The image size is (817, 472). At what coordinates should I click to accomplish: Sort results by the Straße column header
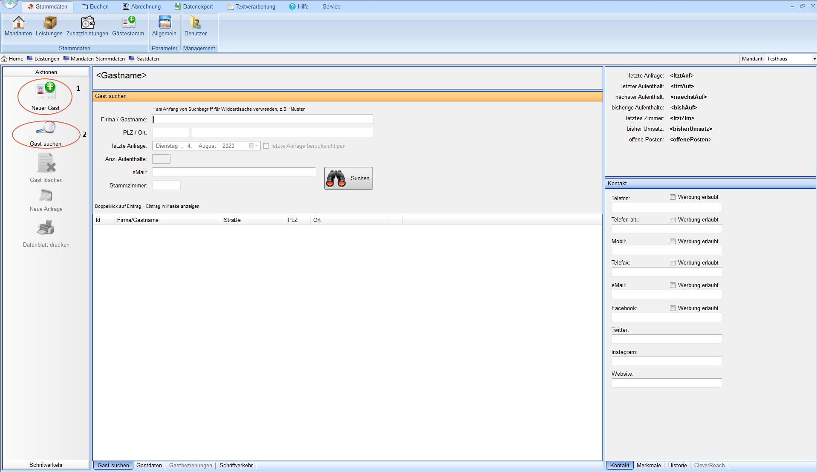pos(232,220)
